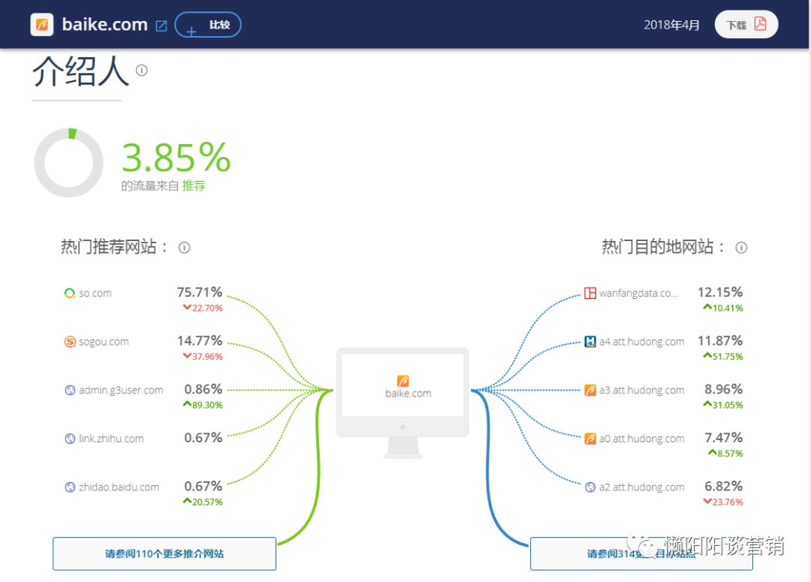Click the wanfangdata favicon icon
Viewport: 811px width, 582px height.
click(x=590, y=294)
